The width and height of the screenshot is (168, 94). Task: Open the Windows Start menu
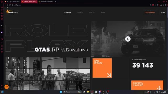coord(61,92)
